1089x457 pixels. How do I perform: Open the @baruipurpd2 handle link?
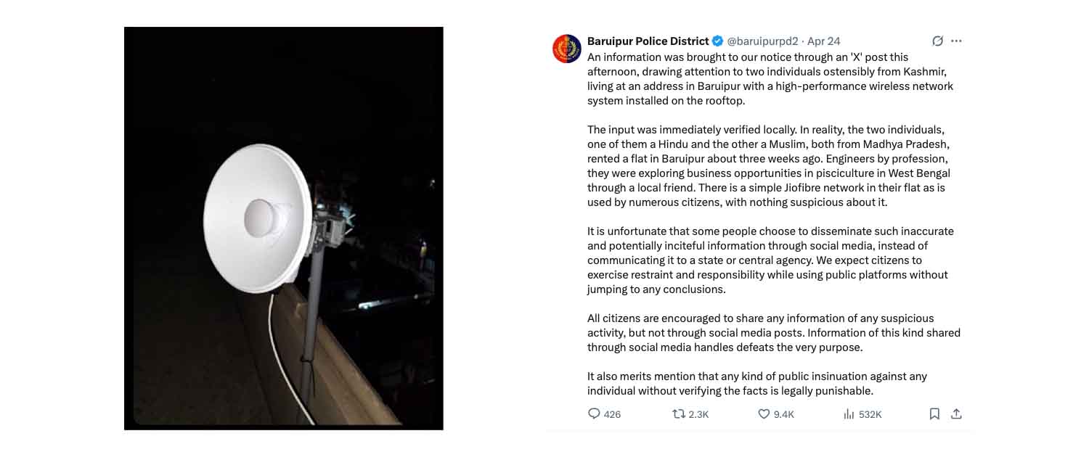(762, 41)
